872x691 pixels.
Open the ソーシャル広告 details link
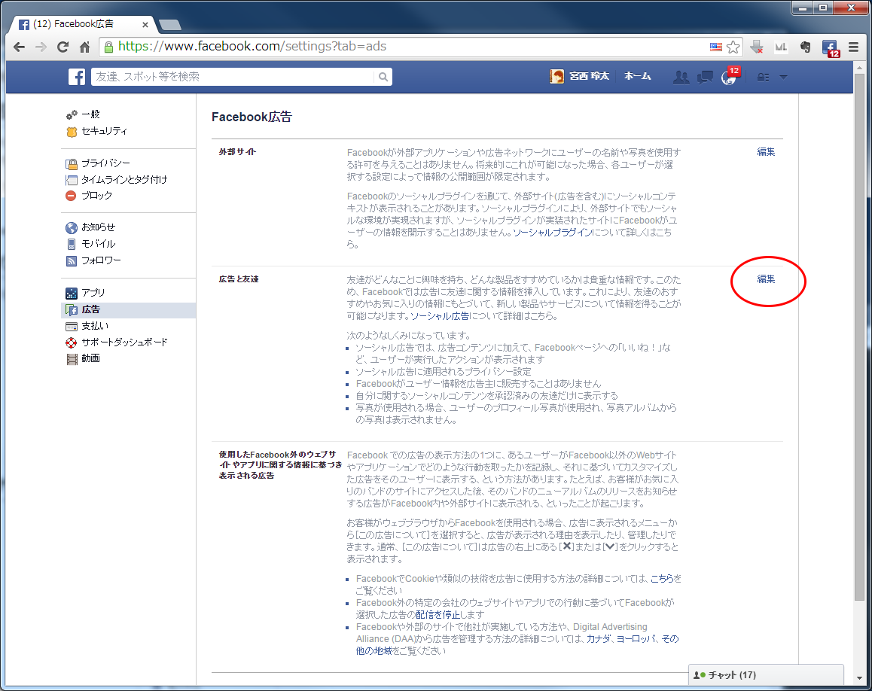[x=440, y=316]
